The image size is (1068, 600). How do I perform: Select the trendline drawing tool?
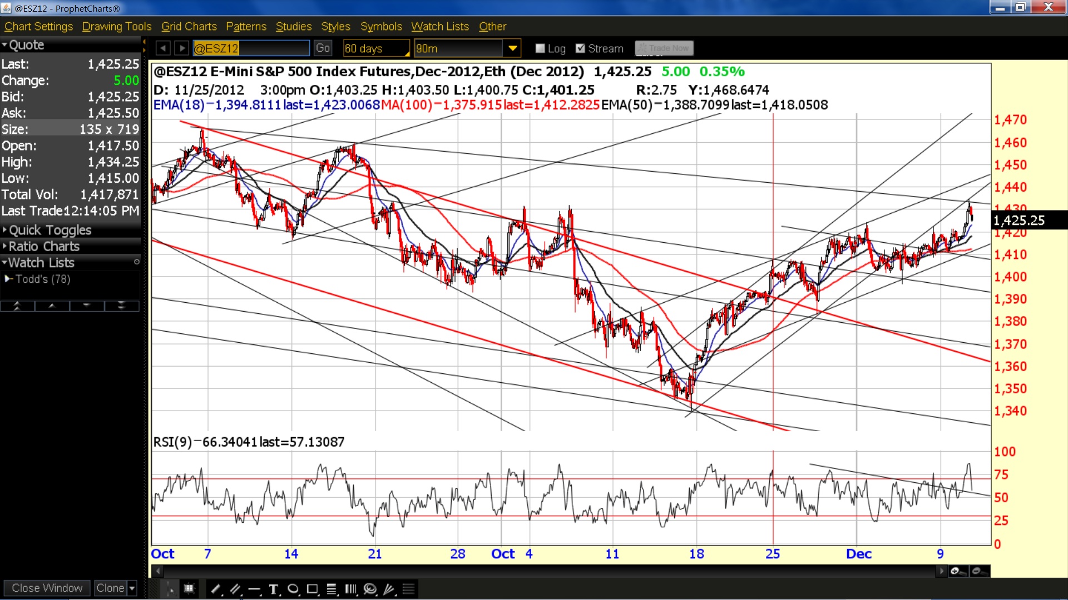216,589
